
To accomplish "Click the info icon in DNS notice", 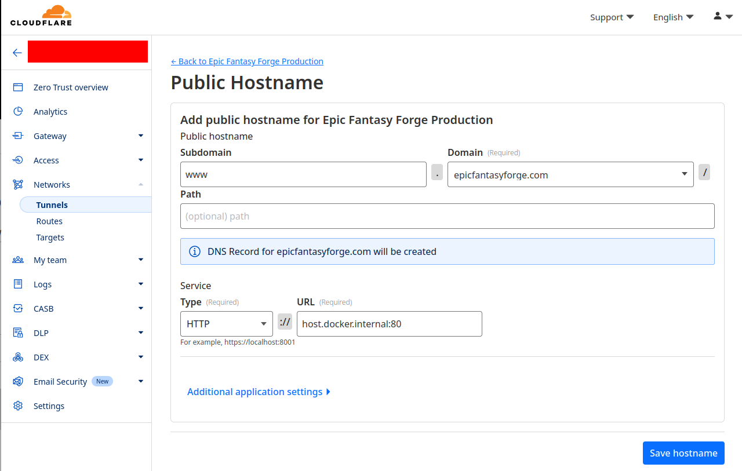I will coord(195,251).
